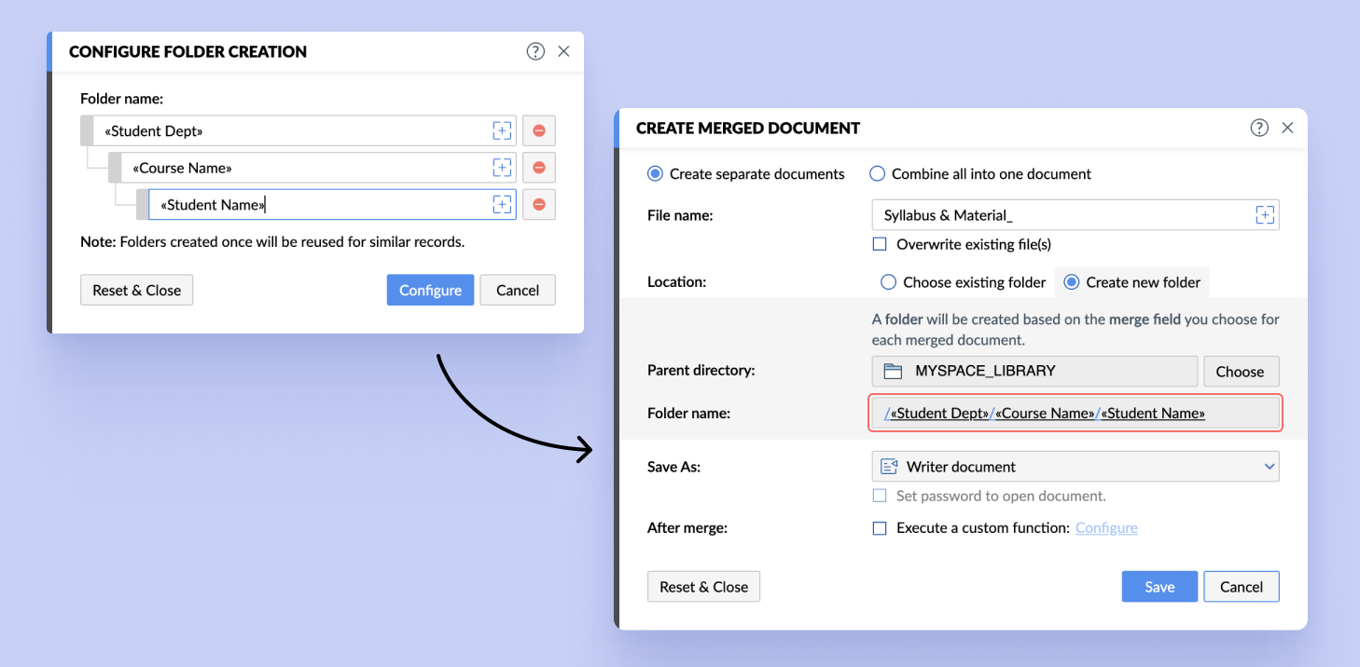Image resolution: width=1360 pixels, height=667 pixels.
Task: Open the Save As Writer document dropdown
Action: 1075,467
